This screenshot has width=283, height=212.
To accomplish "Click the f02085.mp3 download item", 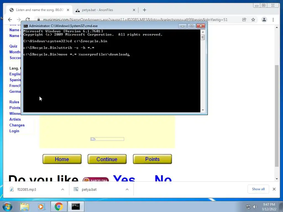I will click(27, 189).
